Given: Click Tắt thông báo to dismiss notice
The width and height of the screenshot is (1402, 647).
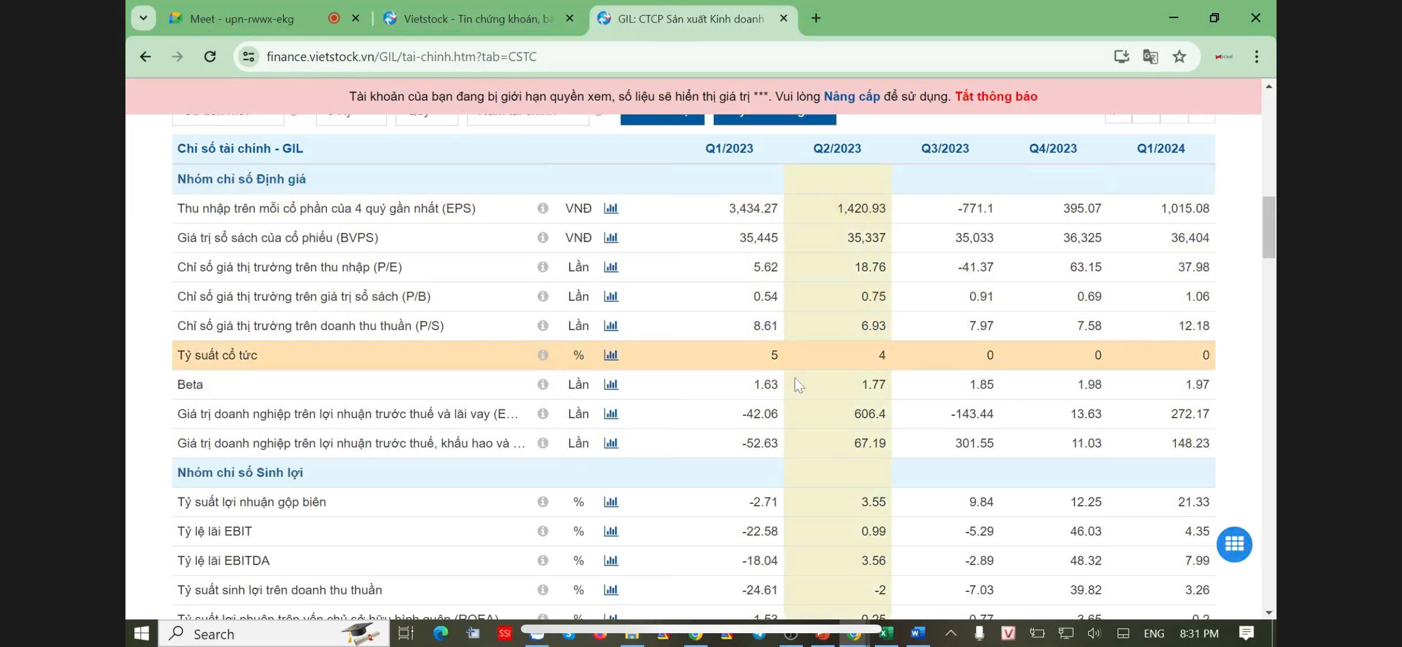Looking at the screenshot, I should click(996, 96).
